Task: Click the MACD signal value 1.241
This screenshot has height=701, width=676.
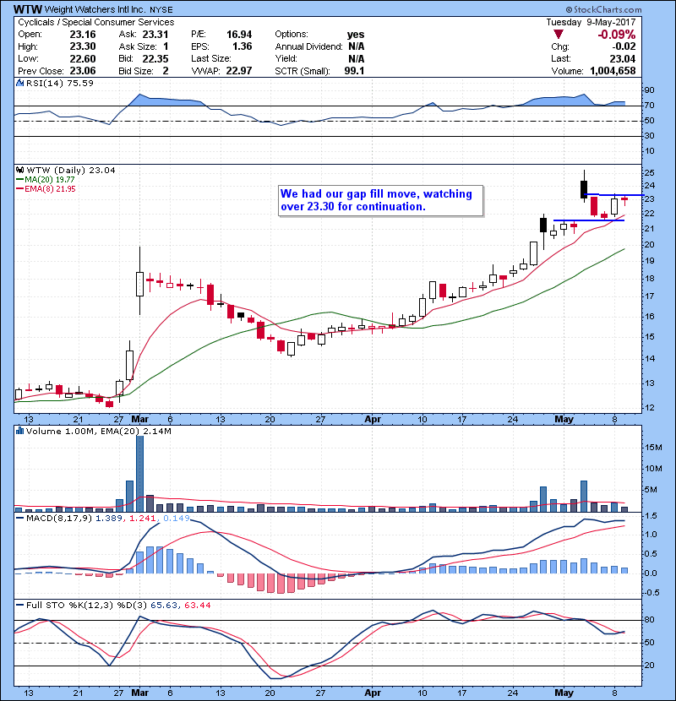Action: click(x=142, y=519)
